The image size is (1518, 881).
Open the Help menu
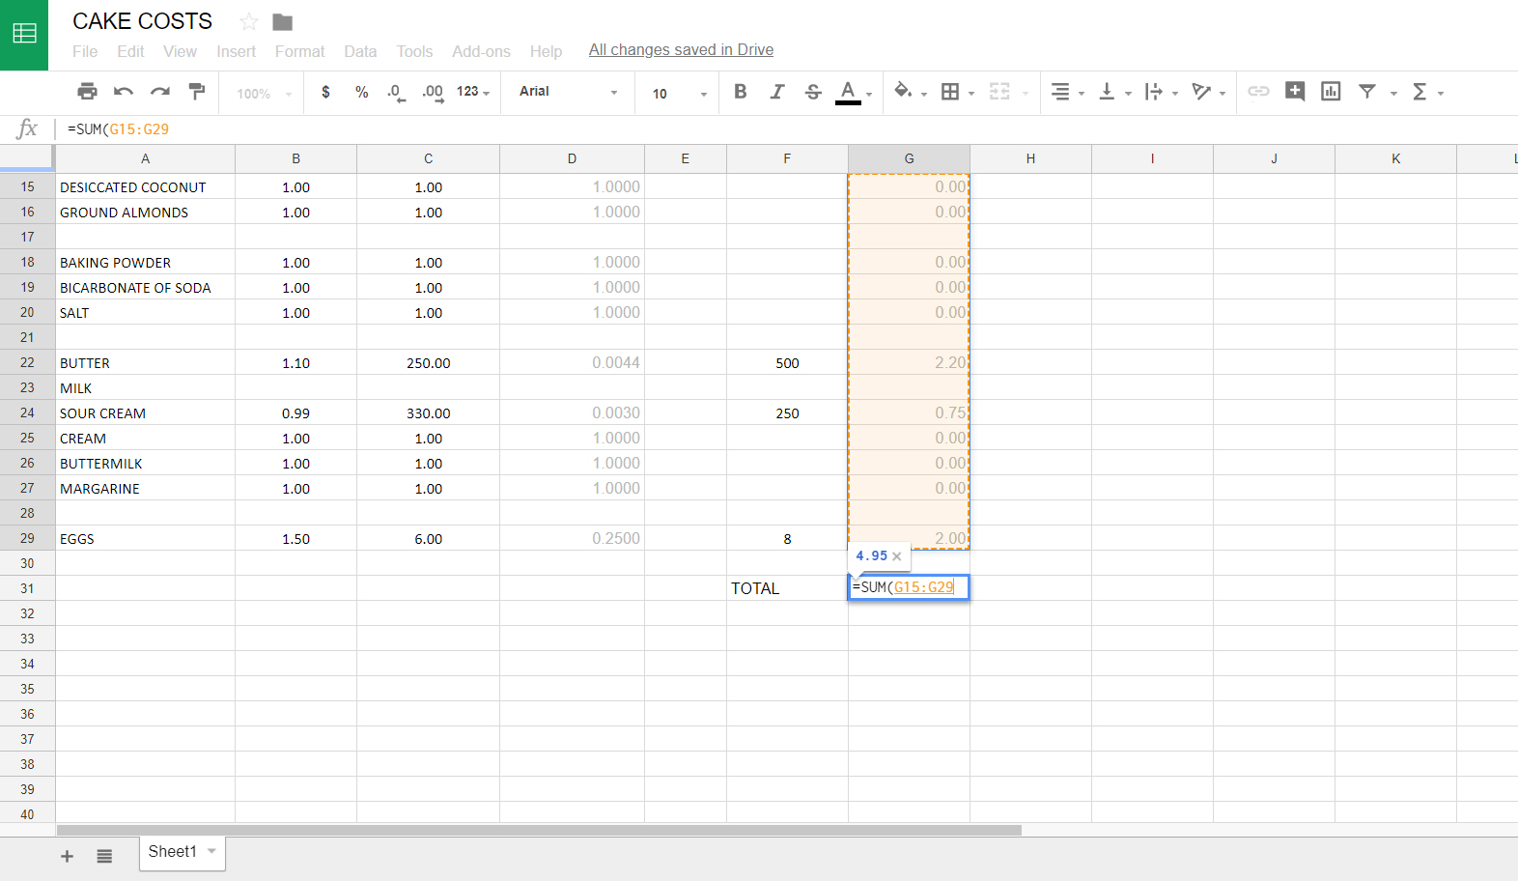pos(546,51)
